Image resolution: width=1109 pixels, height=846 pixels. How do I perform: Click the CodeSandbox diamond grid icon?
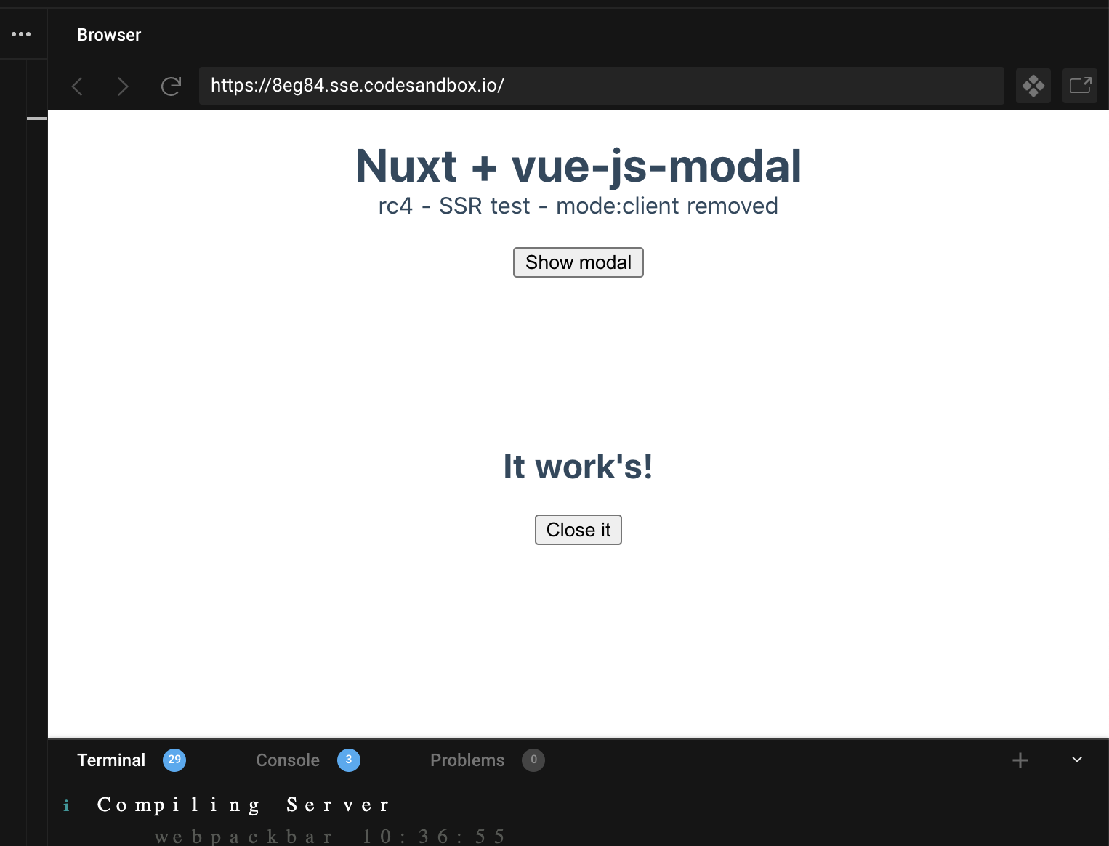1033,86
